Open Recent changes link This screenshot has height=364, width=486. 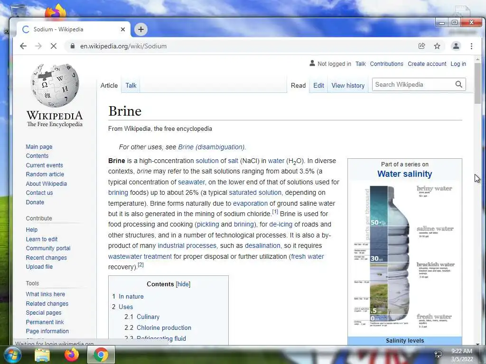(46, 257)
